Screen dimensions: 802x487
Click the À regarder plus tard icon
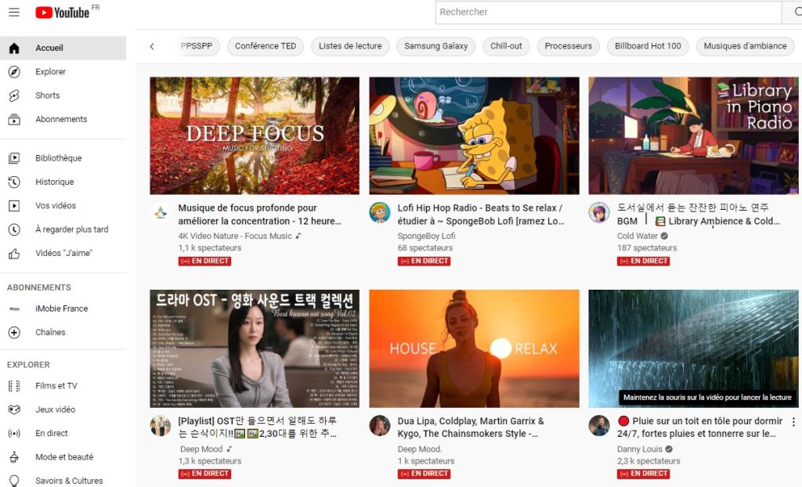tap(14, 229)
